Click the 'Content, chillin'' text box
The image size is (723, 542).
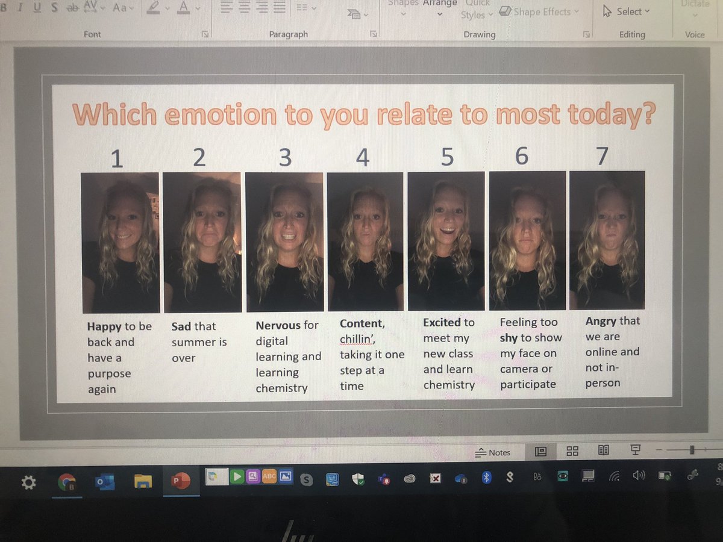(372, 355)
